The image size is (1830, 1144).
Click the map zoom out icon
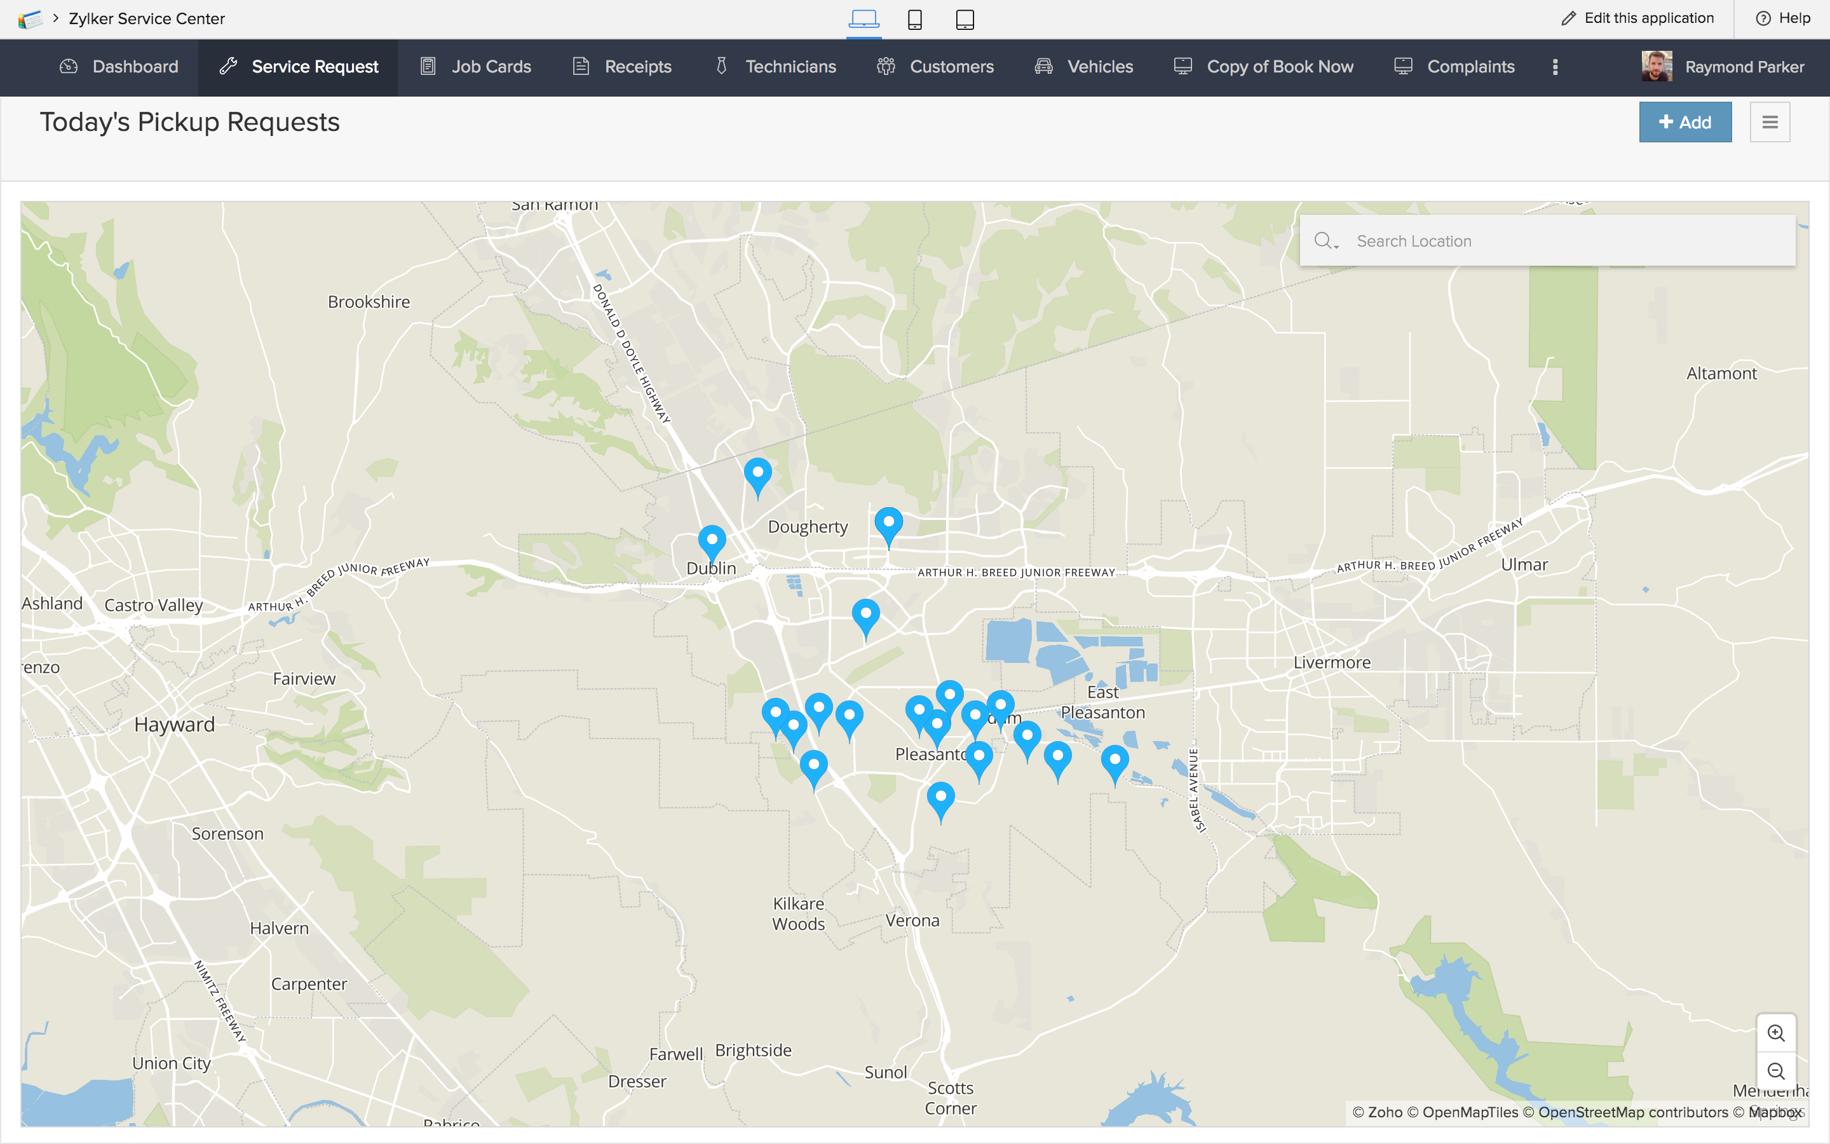[x=1775, y=1072]
